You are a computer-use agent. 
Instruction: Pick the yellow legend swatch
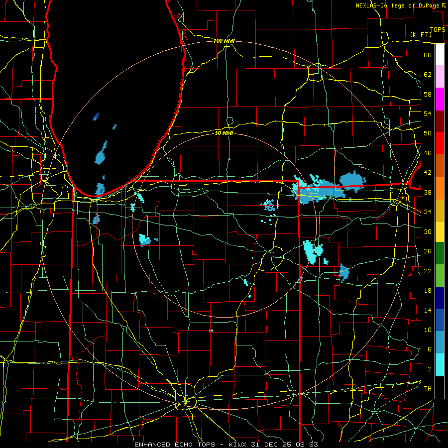(440, 232)
